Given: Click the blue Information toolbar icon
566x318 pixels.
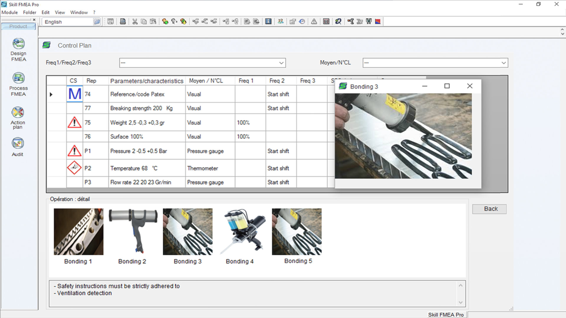Looking at the screenshot, I should 268,21.
